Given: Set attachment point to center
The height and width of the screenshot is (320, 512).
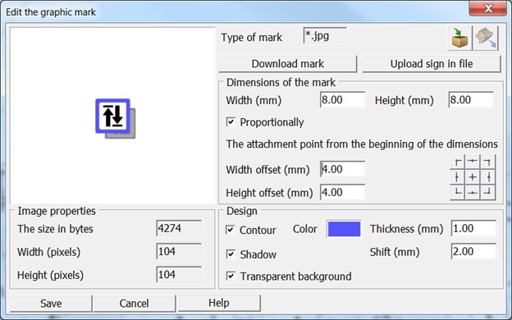Looking at the screenshot, I should (473, 177).
